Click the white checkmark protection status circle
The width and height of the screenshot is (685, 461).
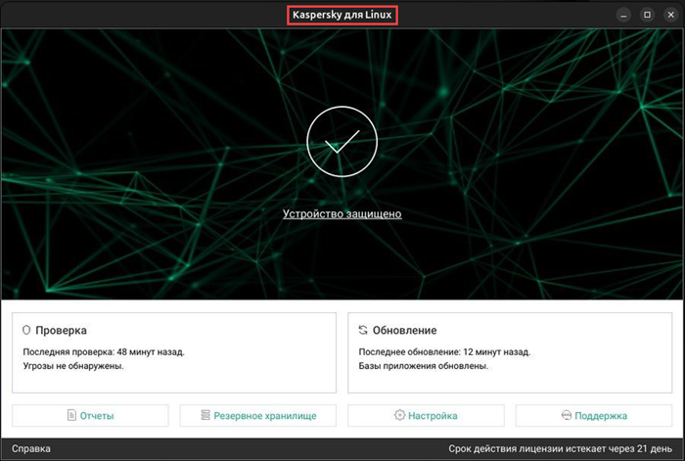pos(342,142)
